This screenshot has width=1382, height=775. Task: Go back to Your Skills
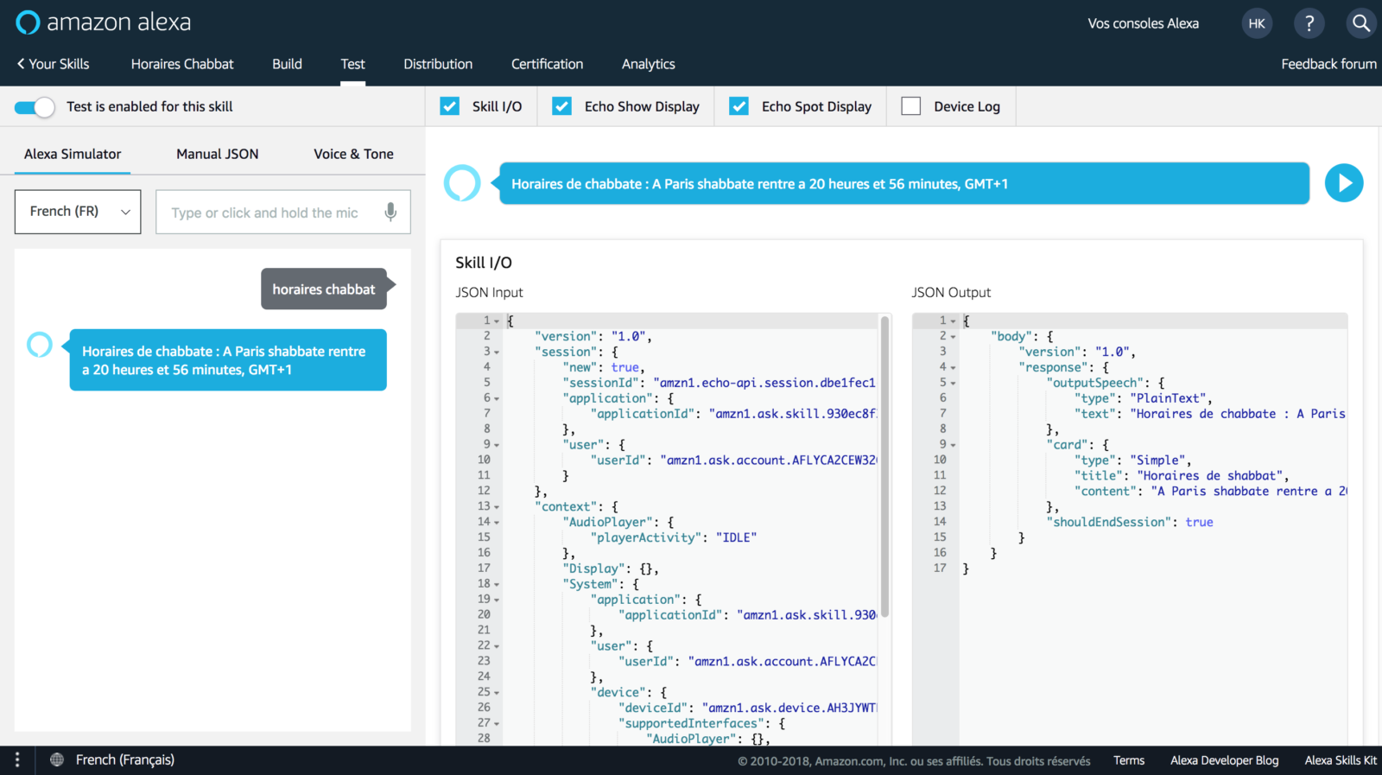point(54,64)
